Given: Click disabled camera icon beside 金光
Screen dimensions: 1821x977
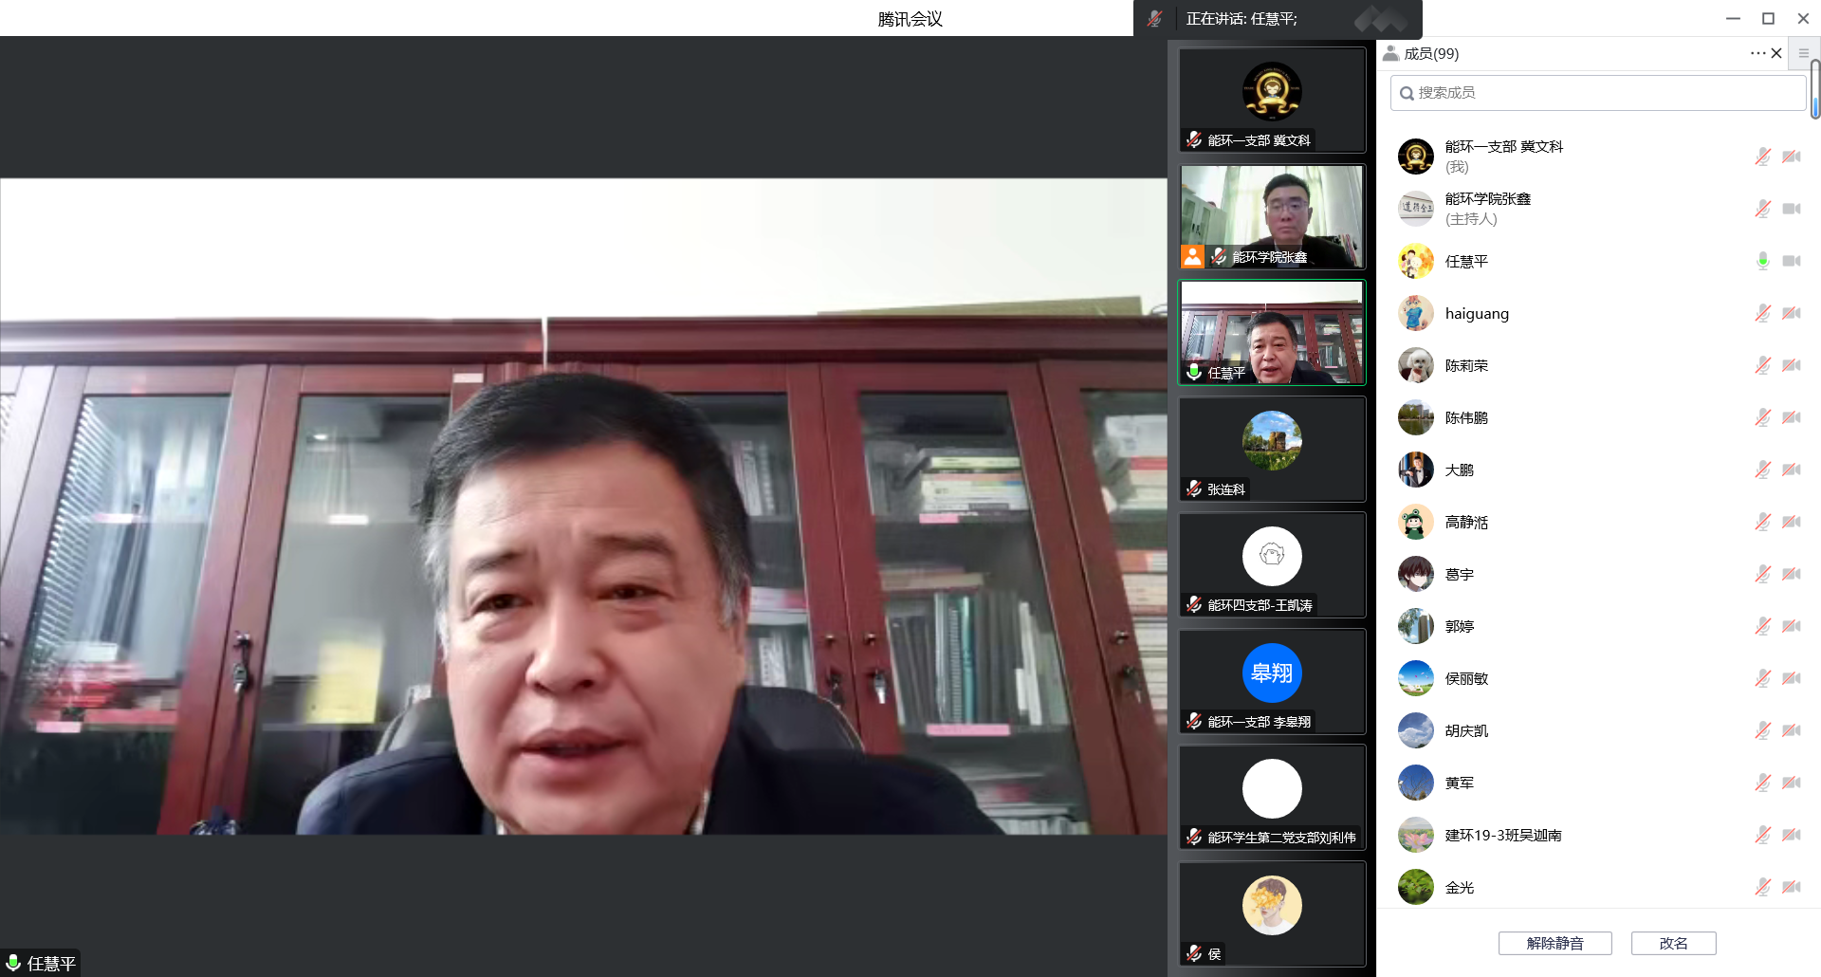Looking at the screenshot, I should tap(1791, 887).
